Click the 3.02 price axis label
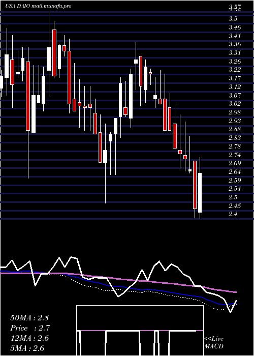The width and height of the screenshot is (254, 356). [235, 104]
